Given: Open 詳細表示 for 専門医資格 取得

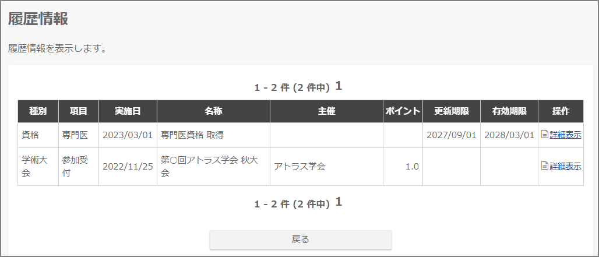Looking at the screenshot, I should [565, 135].
